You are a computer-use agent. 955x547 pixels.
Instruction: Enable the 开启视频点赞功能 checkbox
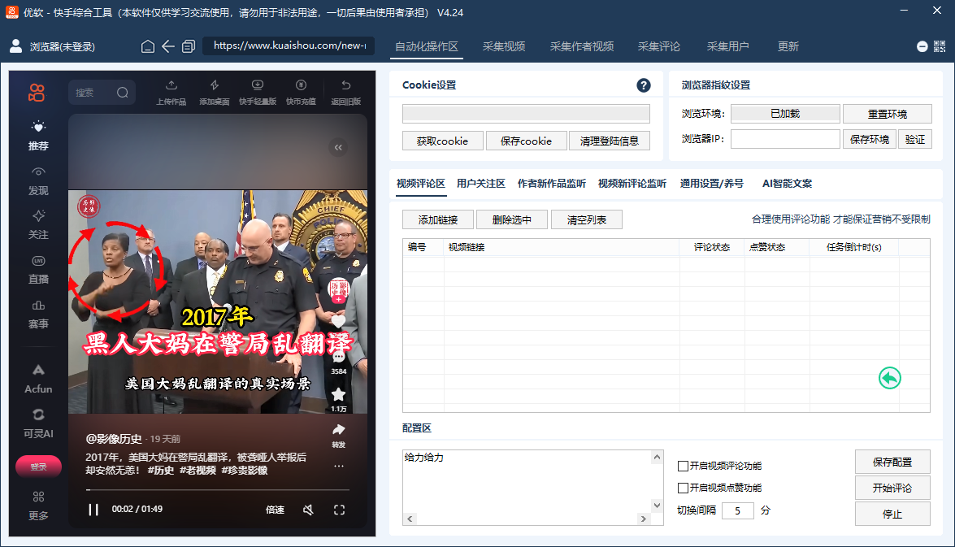(x=684, y=488)
